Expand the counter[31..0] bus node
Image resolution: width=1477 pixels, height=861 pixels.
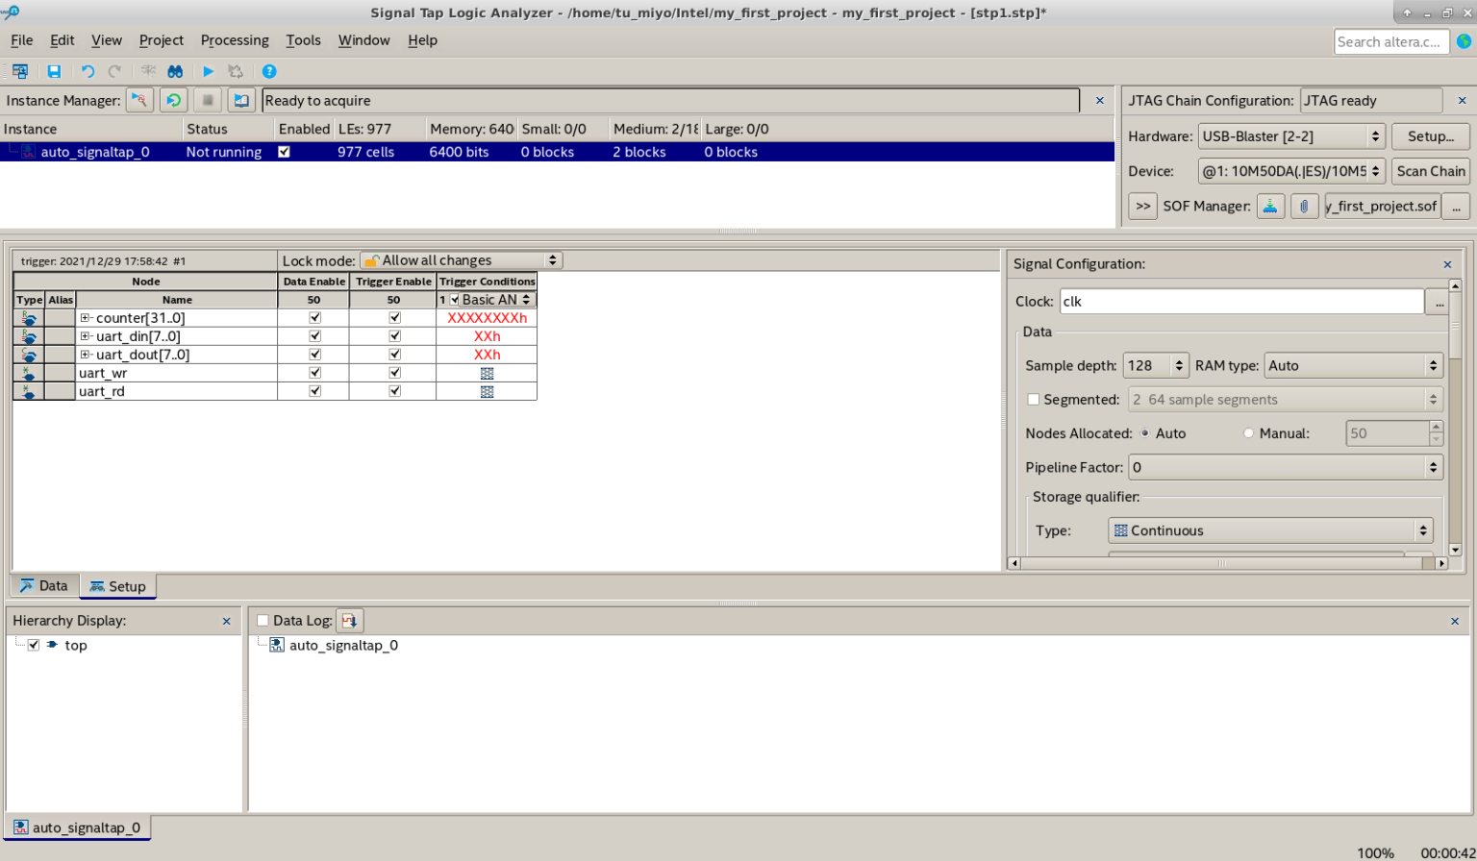tap(85, 318)
